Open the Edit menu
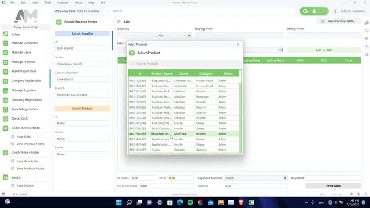Screen dimensions: 370x208 (23, 3)
